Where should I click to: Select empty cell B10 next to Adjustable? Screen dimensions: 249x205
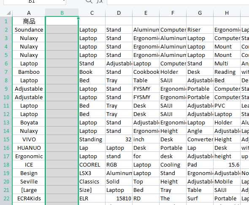[x=62, y=97]
